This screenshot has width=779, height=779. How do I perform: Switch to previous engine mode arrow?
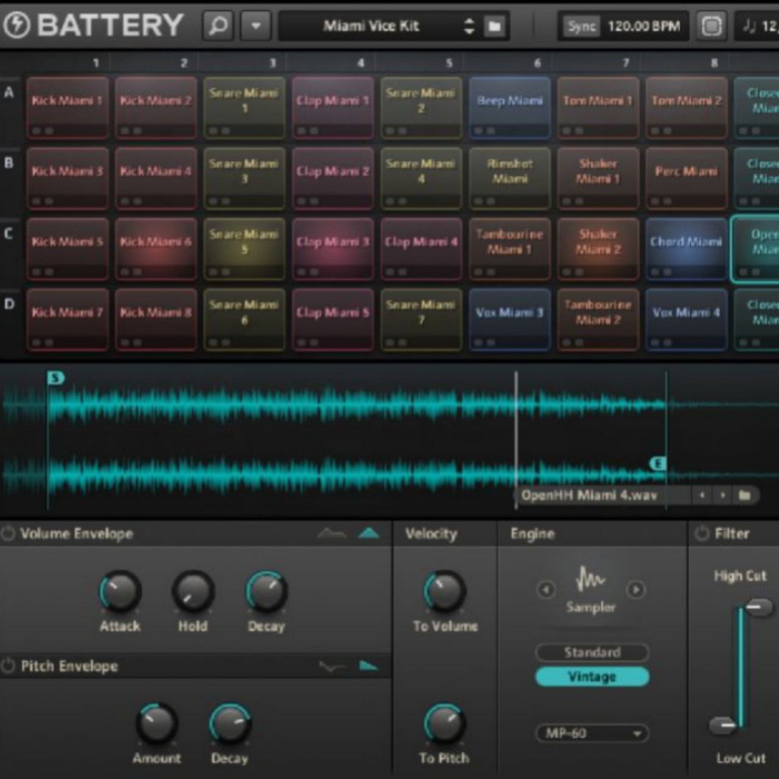coord(546,590)
